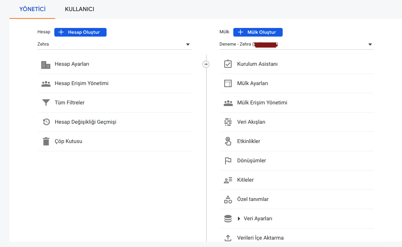Click the arrow circle between the columns
Viewport: 402px width, 247px height.
pos(206,64)
